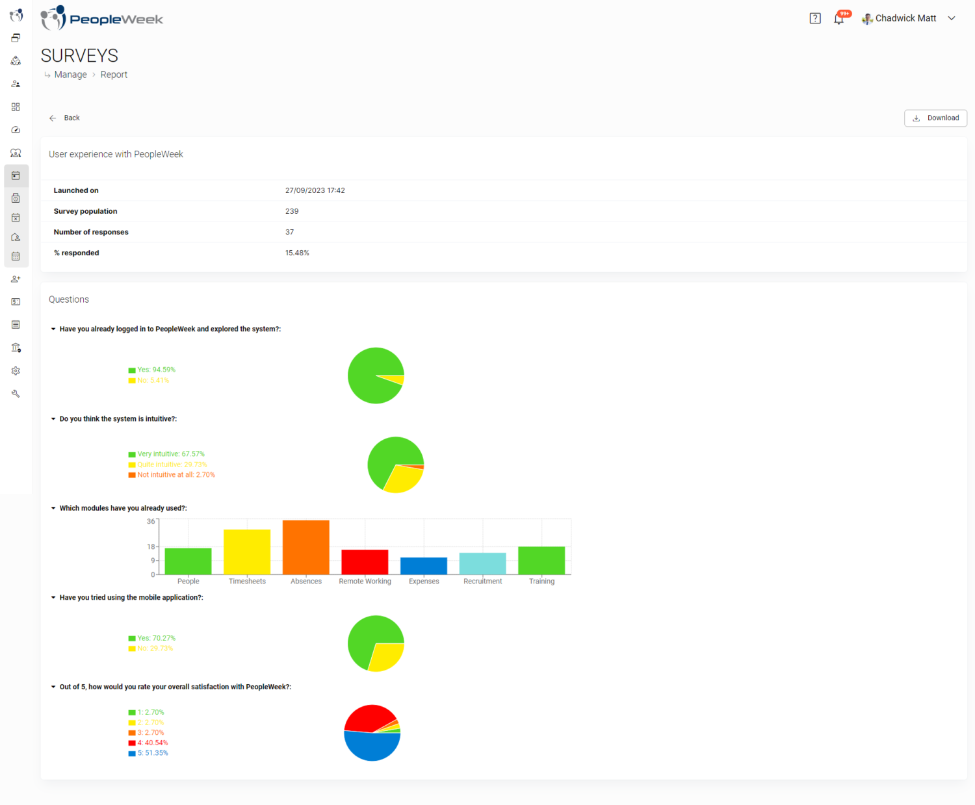The height and width of the screenshot is (805, 975).
Task: Open the settings gear sidebar icon
Action: pos(16,370)
